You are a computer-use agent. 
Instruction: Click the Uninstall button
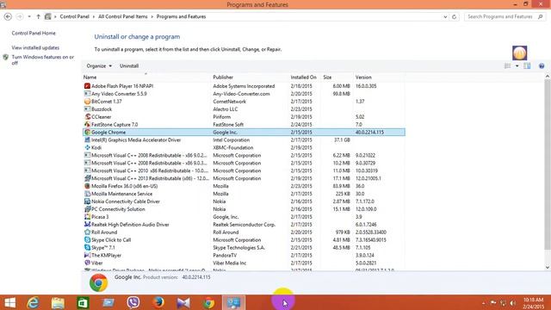(x=129, y=65)
